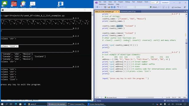Open the Test menu
The image size is (189, 106).
pos(133,2)
